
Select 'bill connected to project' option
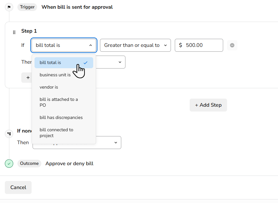[x=64, y=133]
